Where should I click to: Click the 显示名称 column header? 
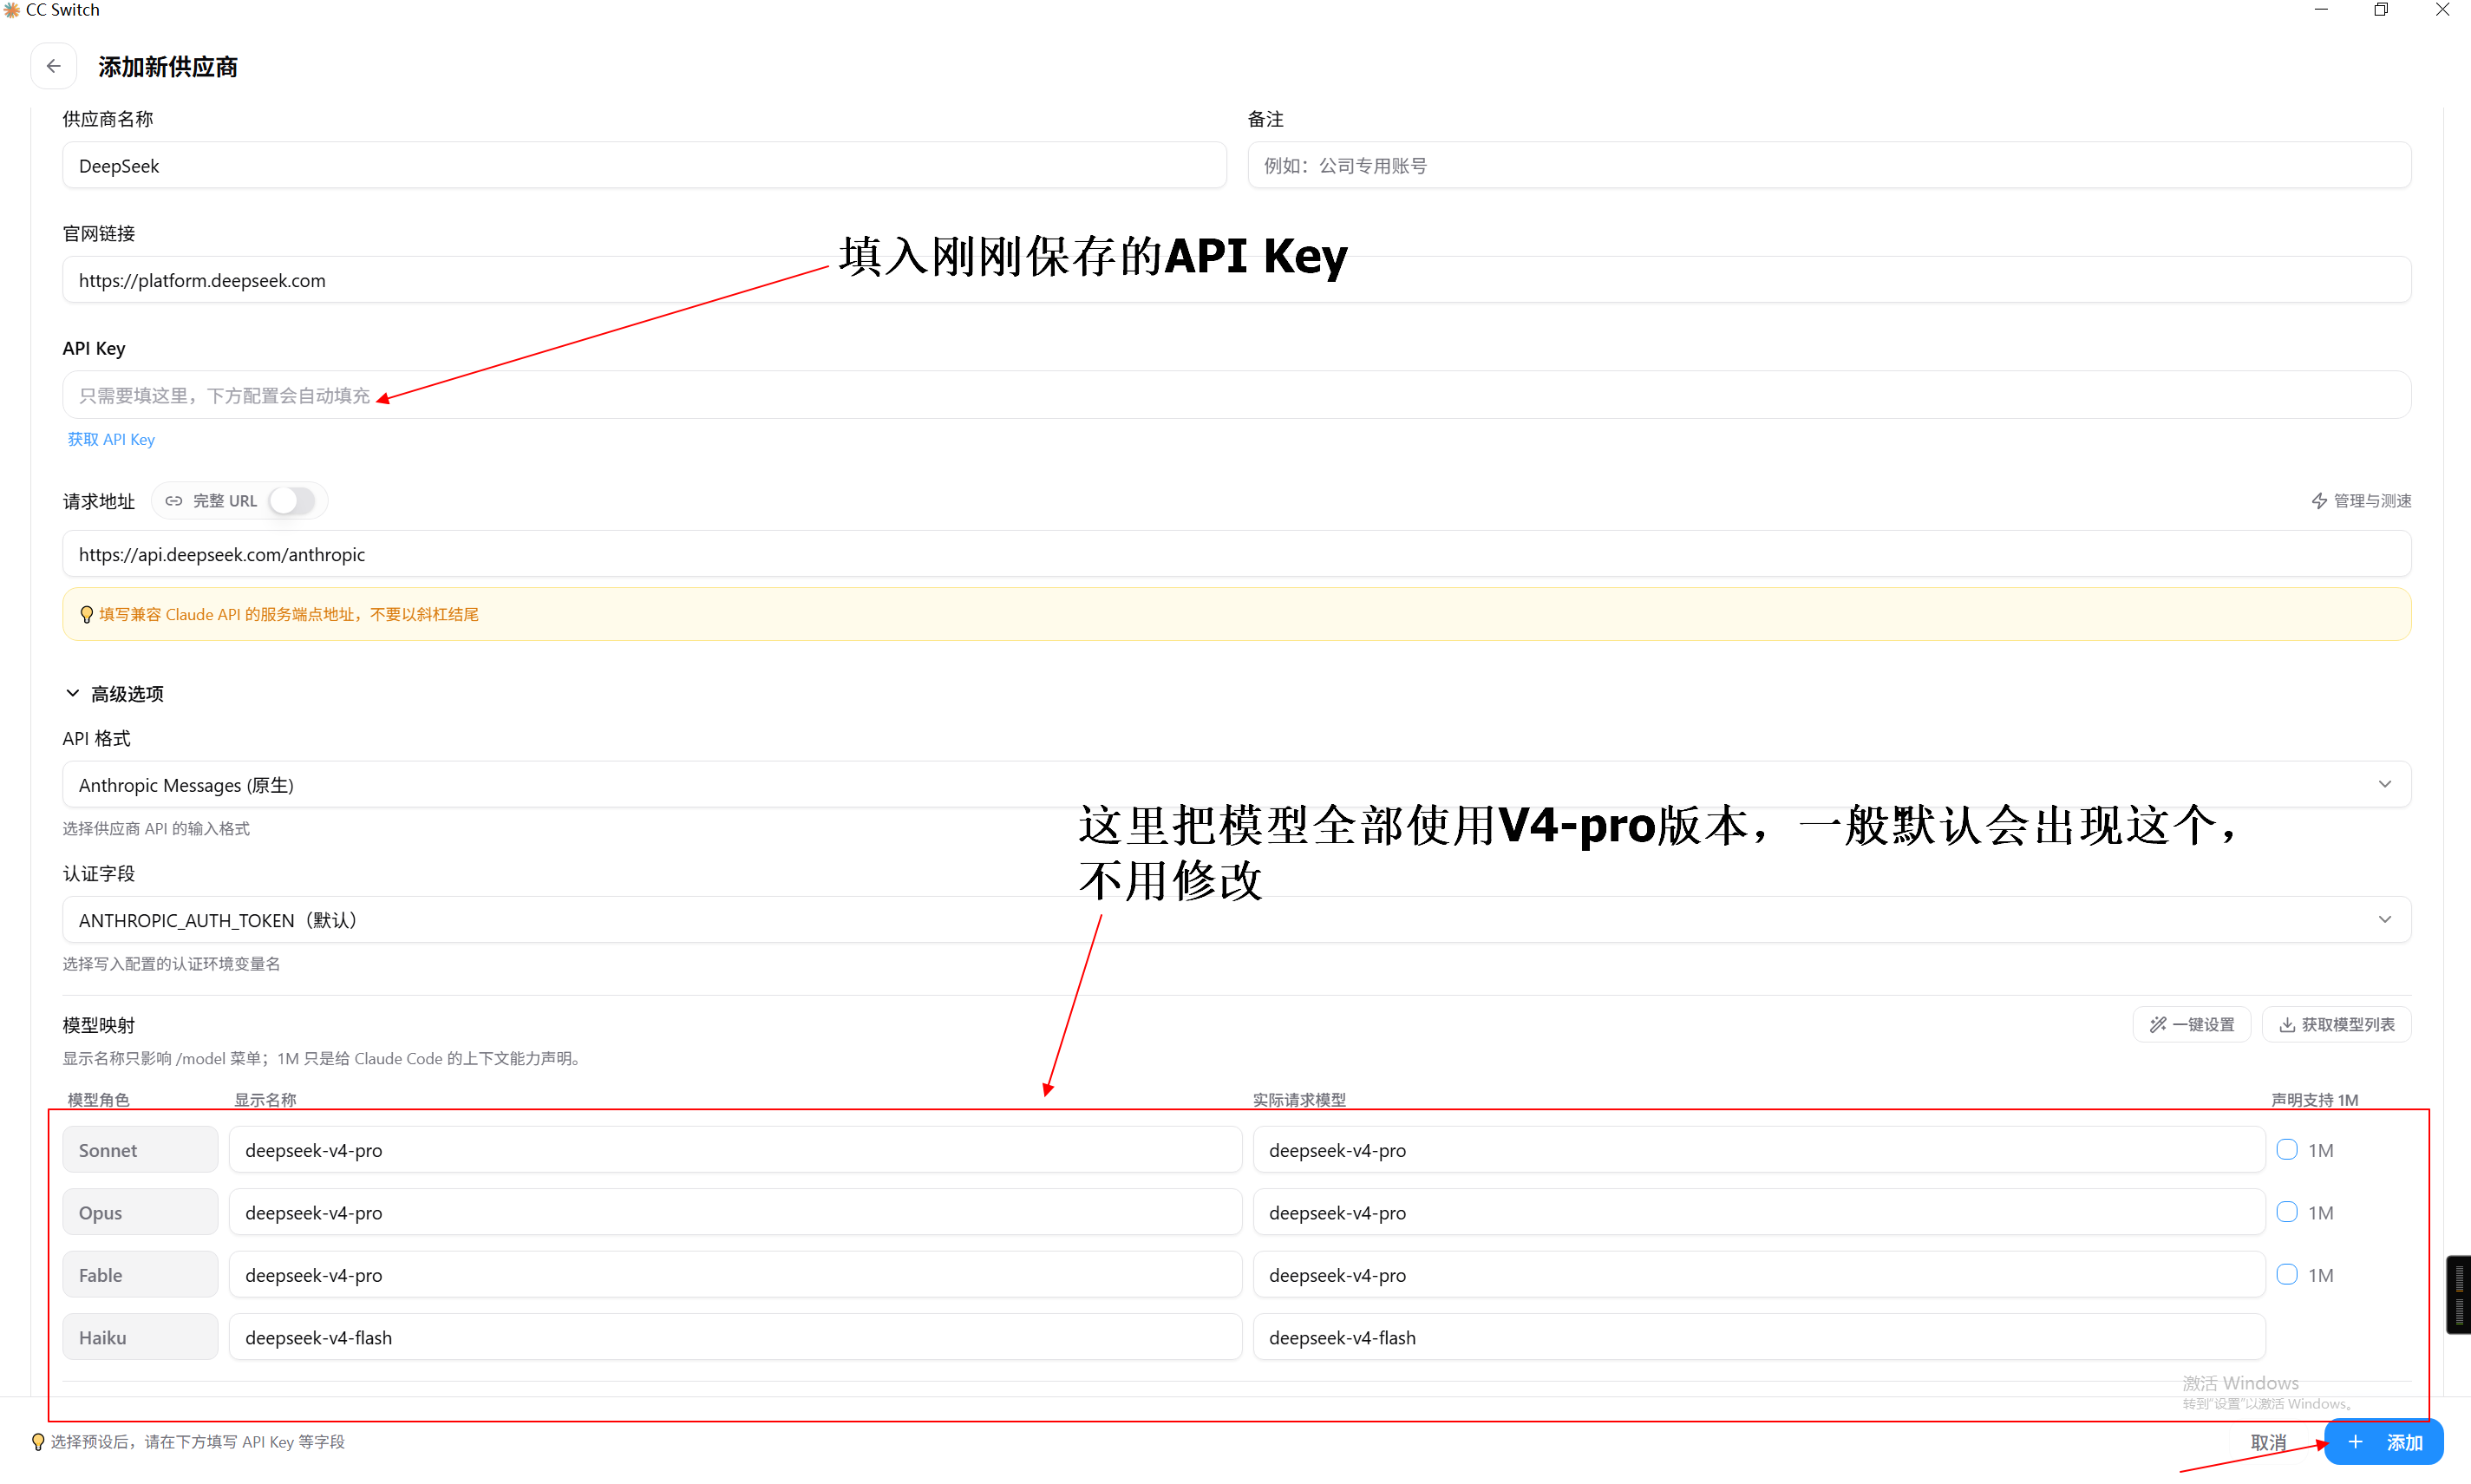coord(265,1100)
